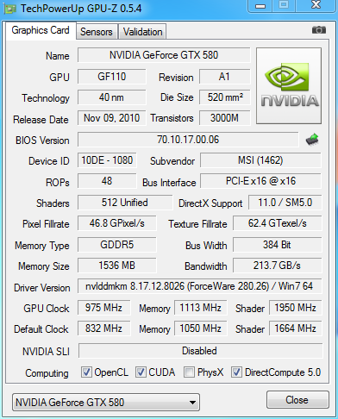
Task: Click the BIOS Version field 70.10.17.00.06
Action: [188, 140]
